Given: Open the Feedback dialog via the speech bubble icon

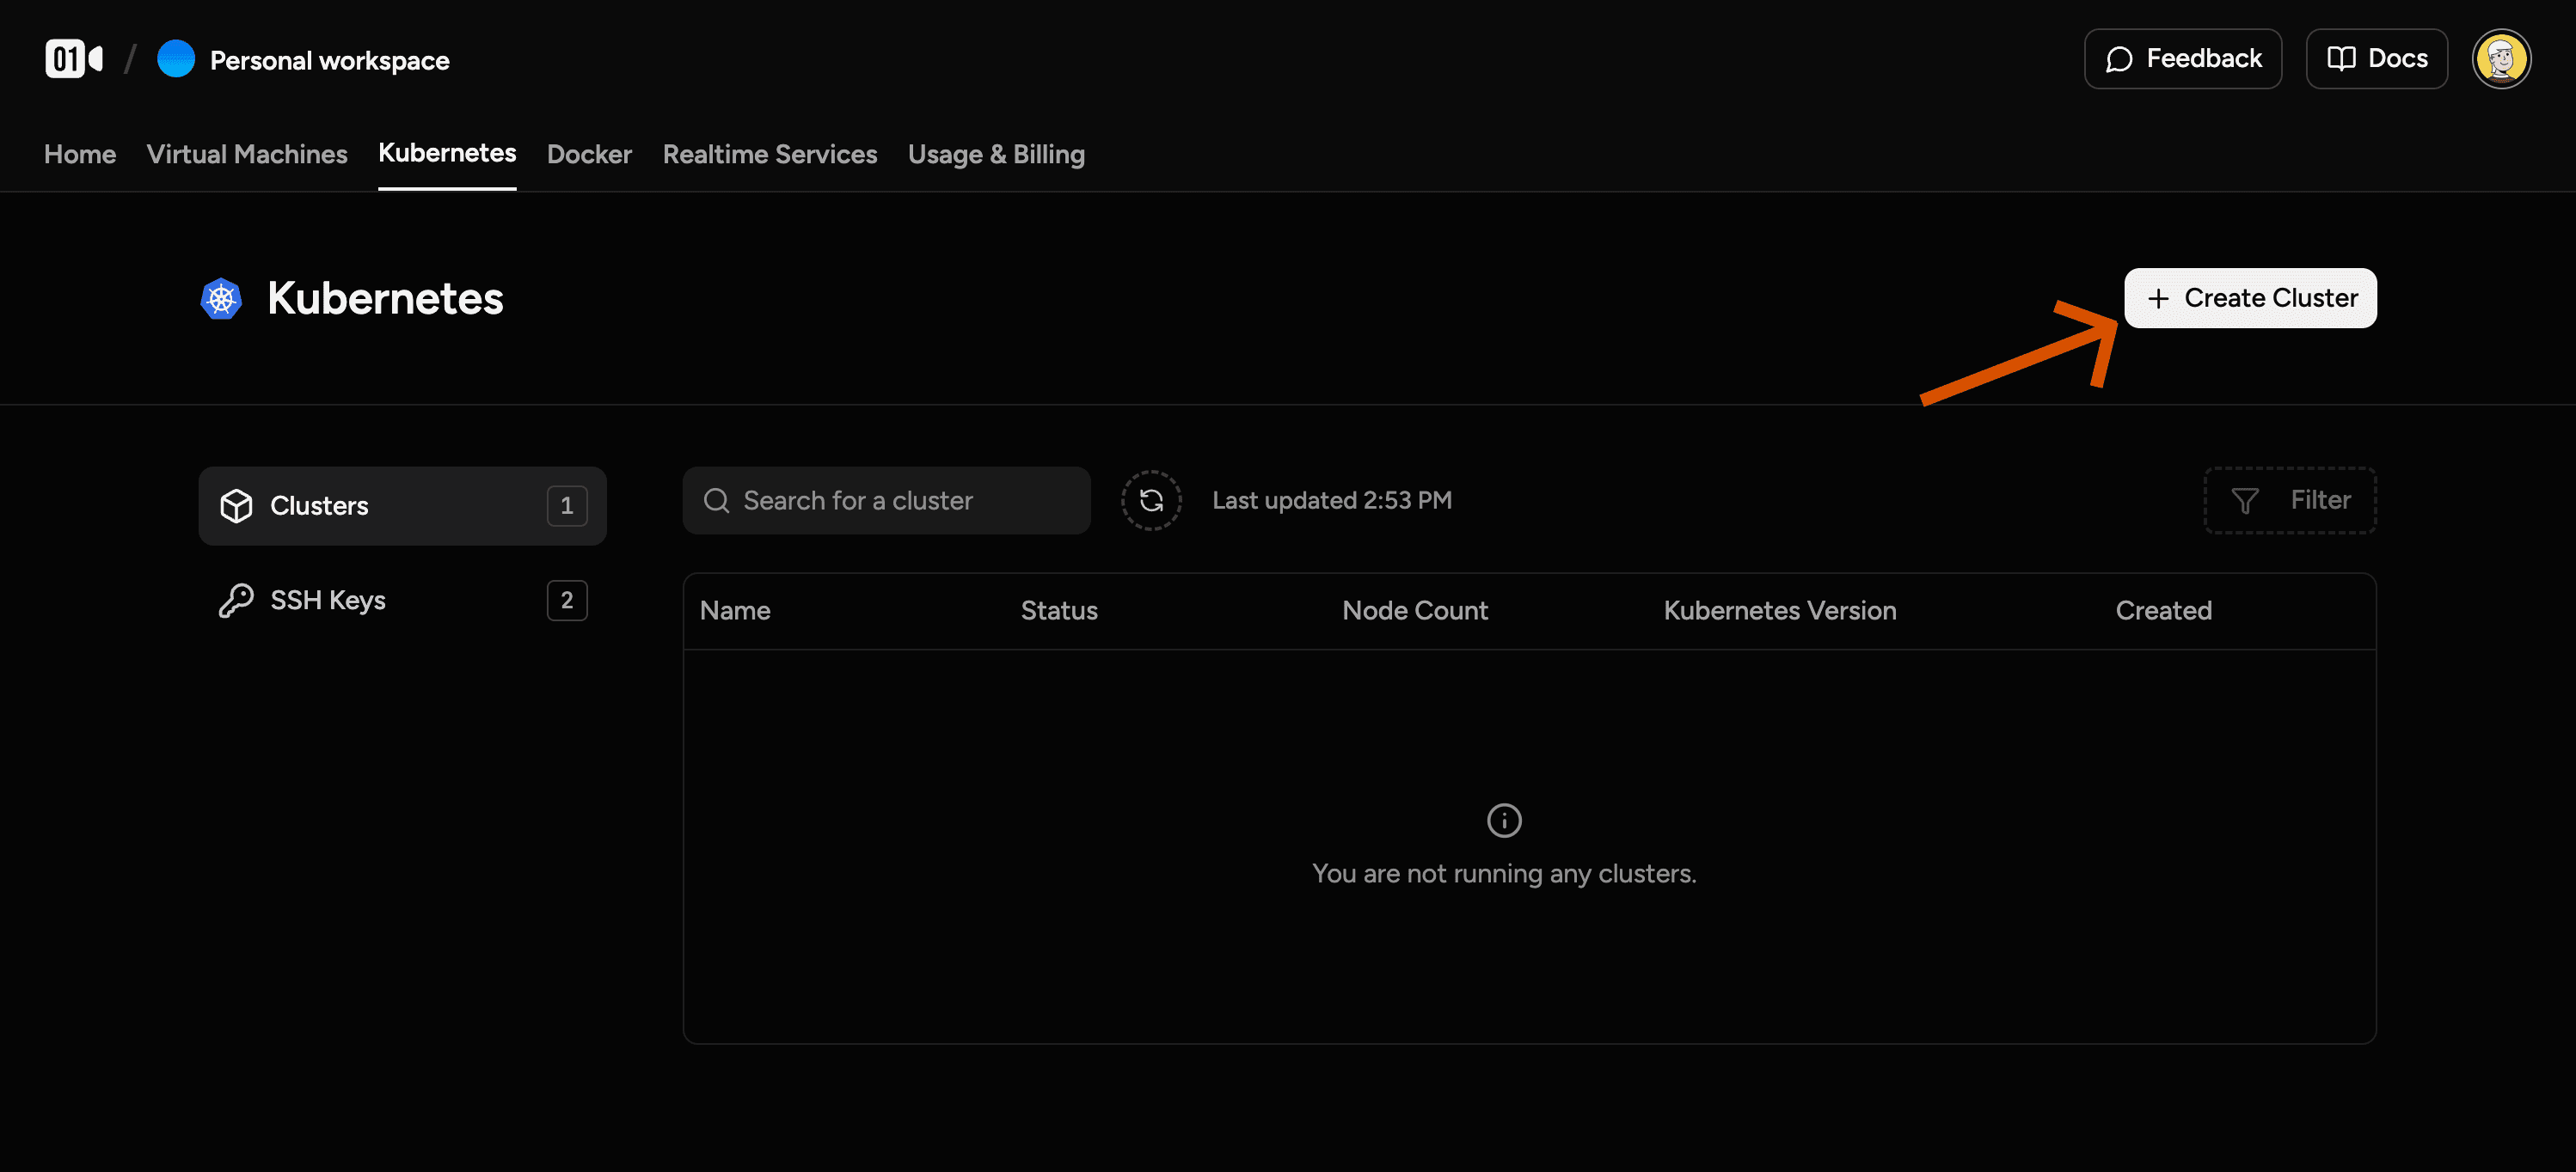Looking at the screenshot, I should click(x=2120, y=58).
